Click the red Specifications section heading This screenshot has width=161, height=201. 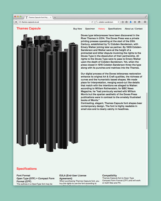click(x=27, y=169)
